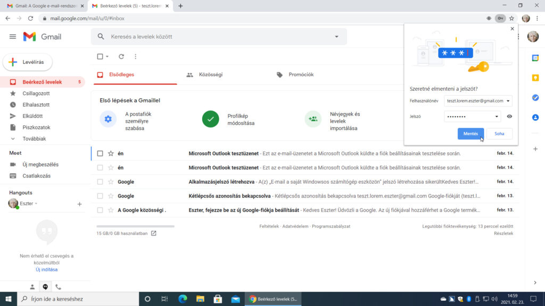Open the Google Calendar side panel icon
The width and height of the screenshot is (545, 306).
[x=535, y=58]
